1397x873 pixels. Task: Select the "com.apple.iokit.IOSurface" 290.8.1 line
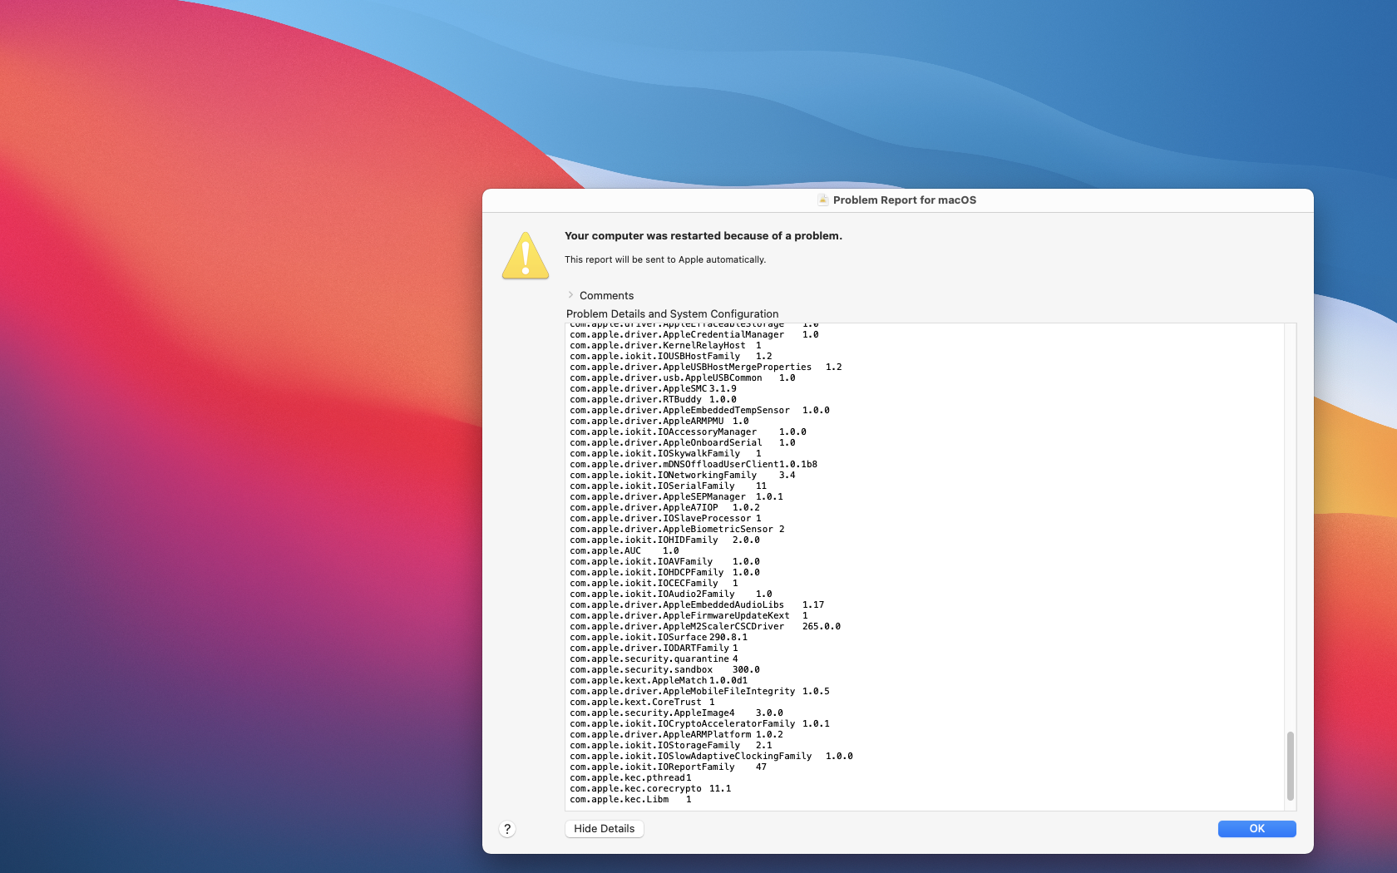659,638
